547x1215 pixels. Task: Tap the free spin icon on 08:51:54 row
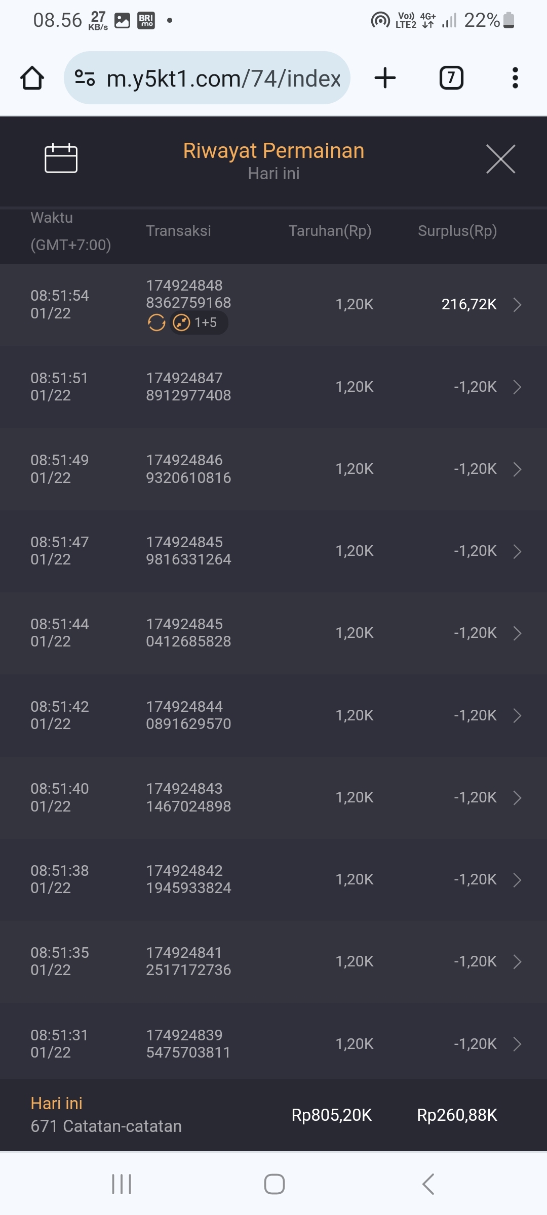coord(157,322)
